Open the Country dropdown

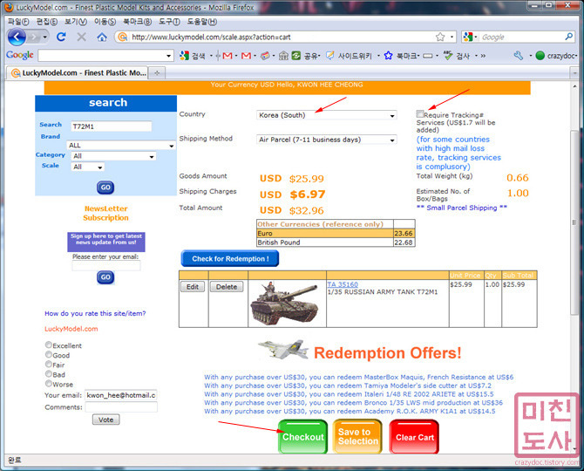click(x=327, y=115)
